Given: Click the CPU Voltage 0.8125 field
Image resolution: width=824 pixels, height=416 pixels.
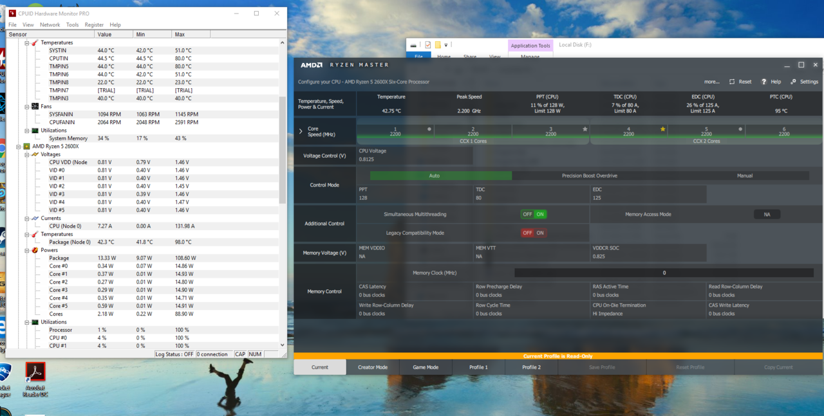Looking at the screenshot, I should [415, 156].
